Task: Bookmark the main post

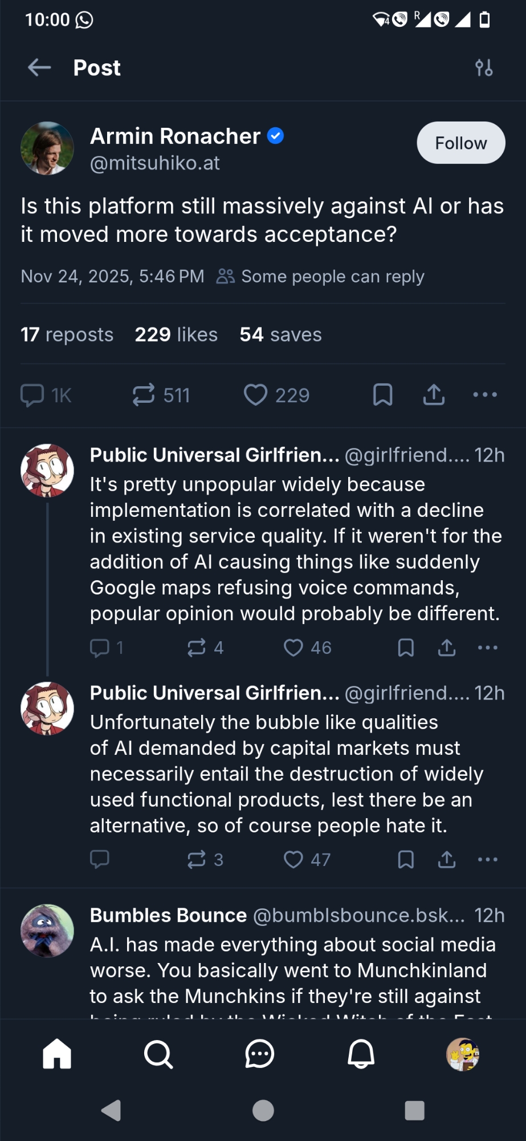Action: coord(382,395)
